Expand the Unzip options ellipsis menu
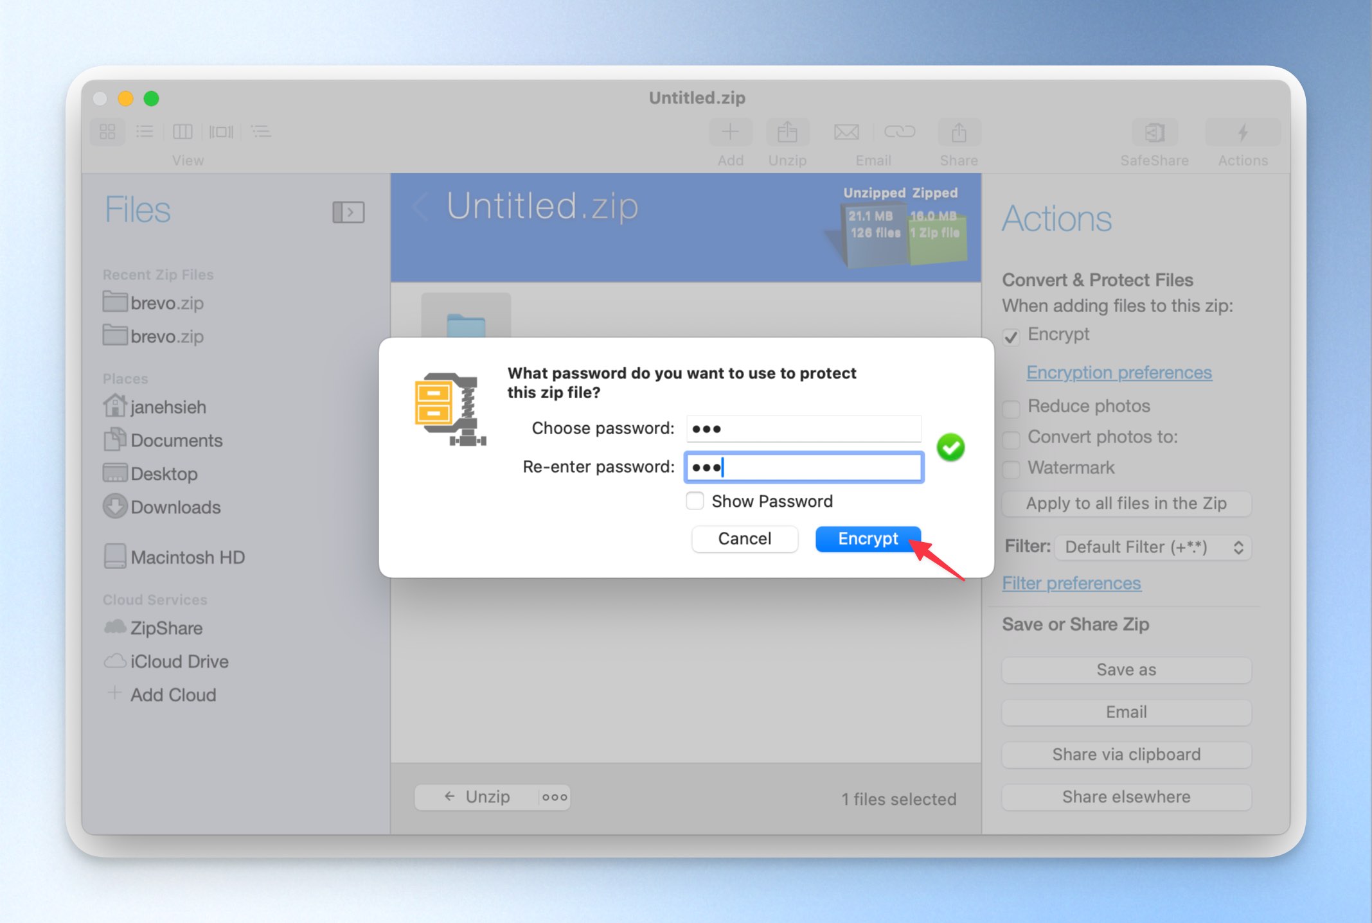1372x923 pixels. (x=555, y=797)
